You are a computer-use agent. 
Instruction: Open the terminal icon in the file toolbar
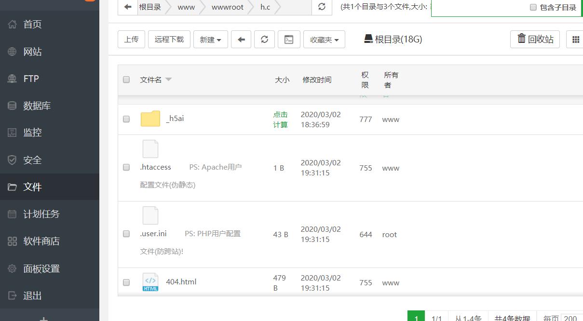point(289,39)
